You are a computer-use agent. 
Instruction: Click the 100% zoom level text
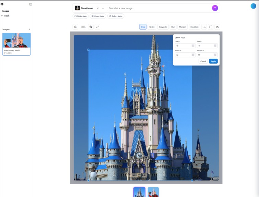[83, 27]
